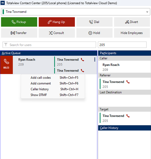Open the three-dot menu on the queue call
Viewport: 151px width, 159px height.
pos(95,60)
